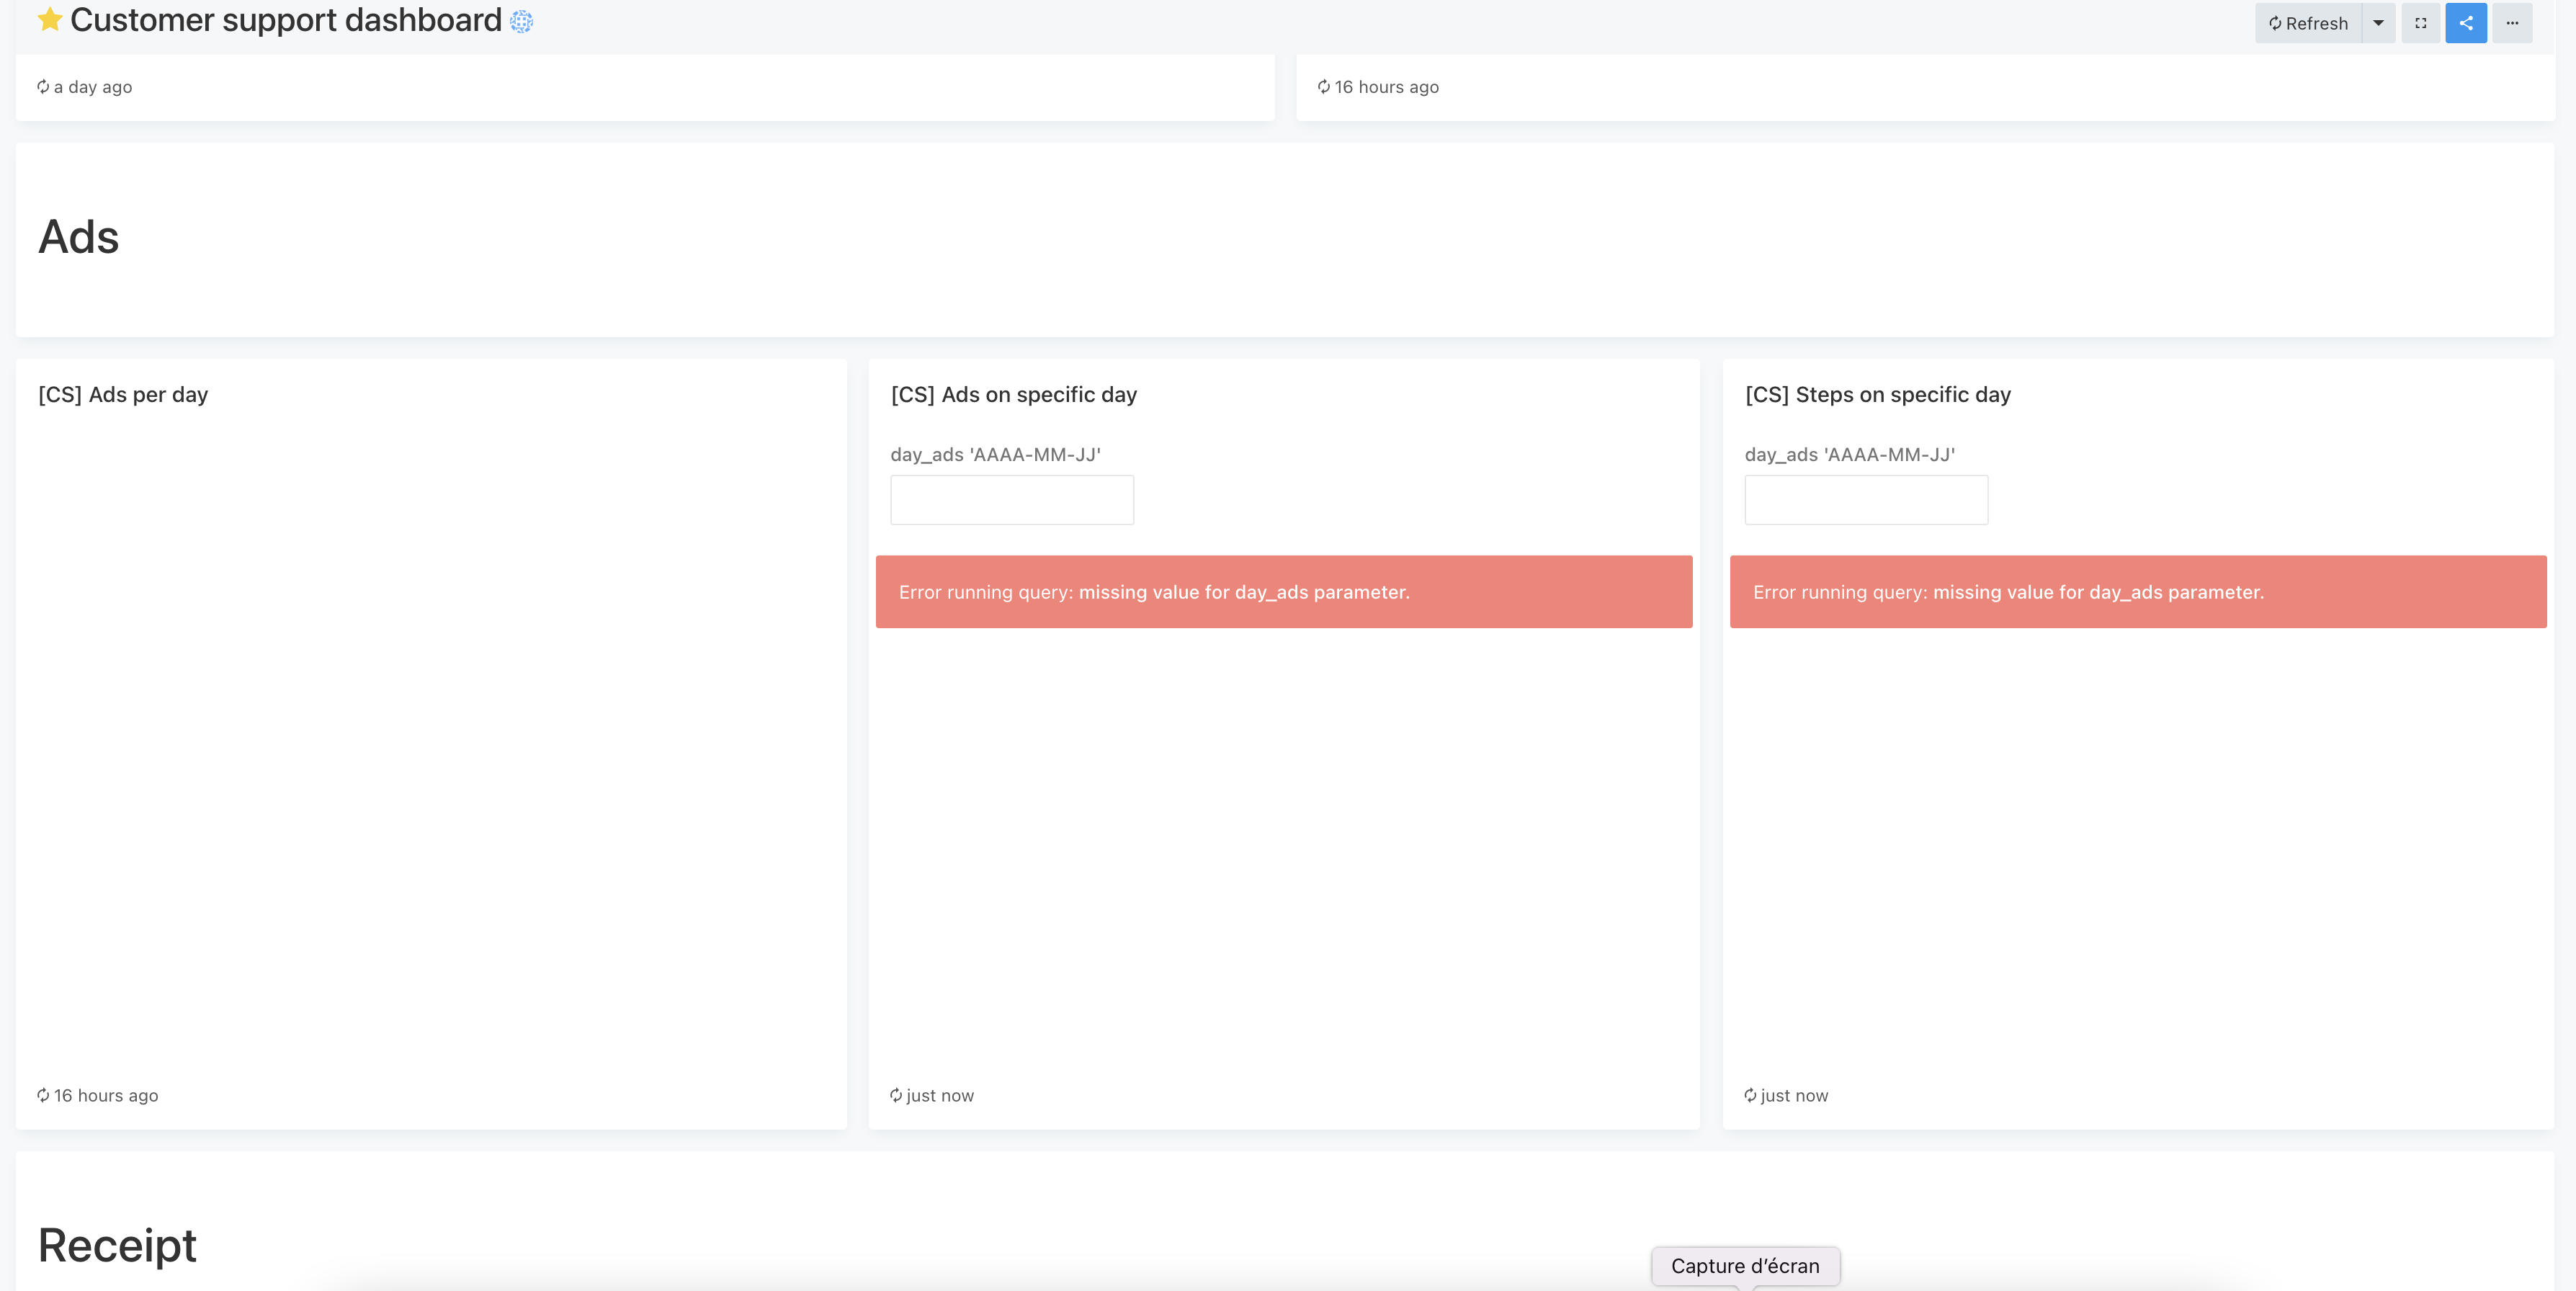Open the '[CS] Steps on specific day' widget title
The image size is (2576, 1291).
[x=1878, y=395]
